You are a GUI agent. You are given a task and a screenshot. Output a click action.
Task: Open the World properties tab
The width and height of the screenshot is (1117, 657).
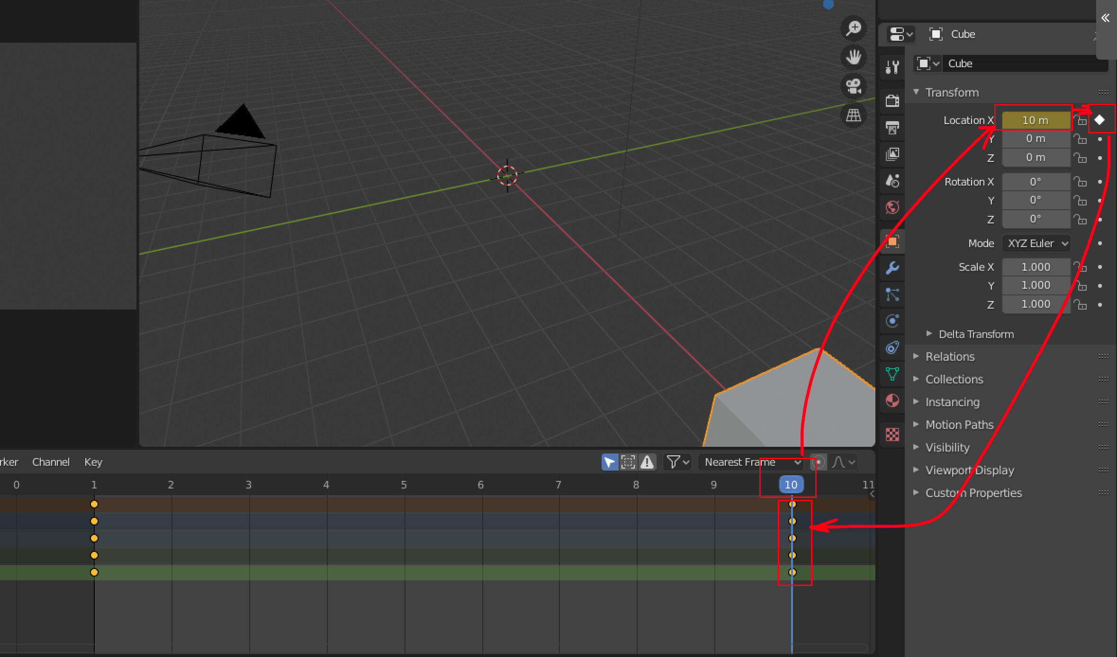coord(892,207)
